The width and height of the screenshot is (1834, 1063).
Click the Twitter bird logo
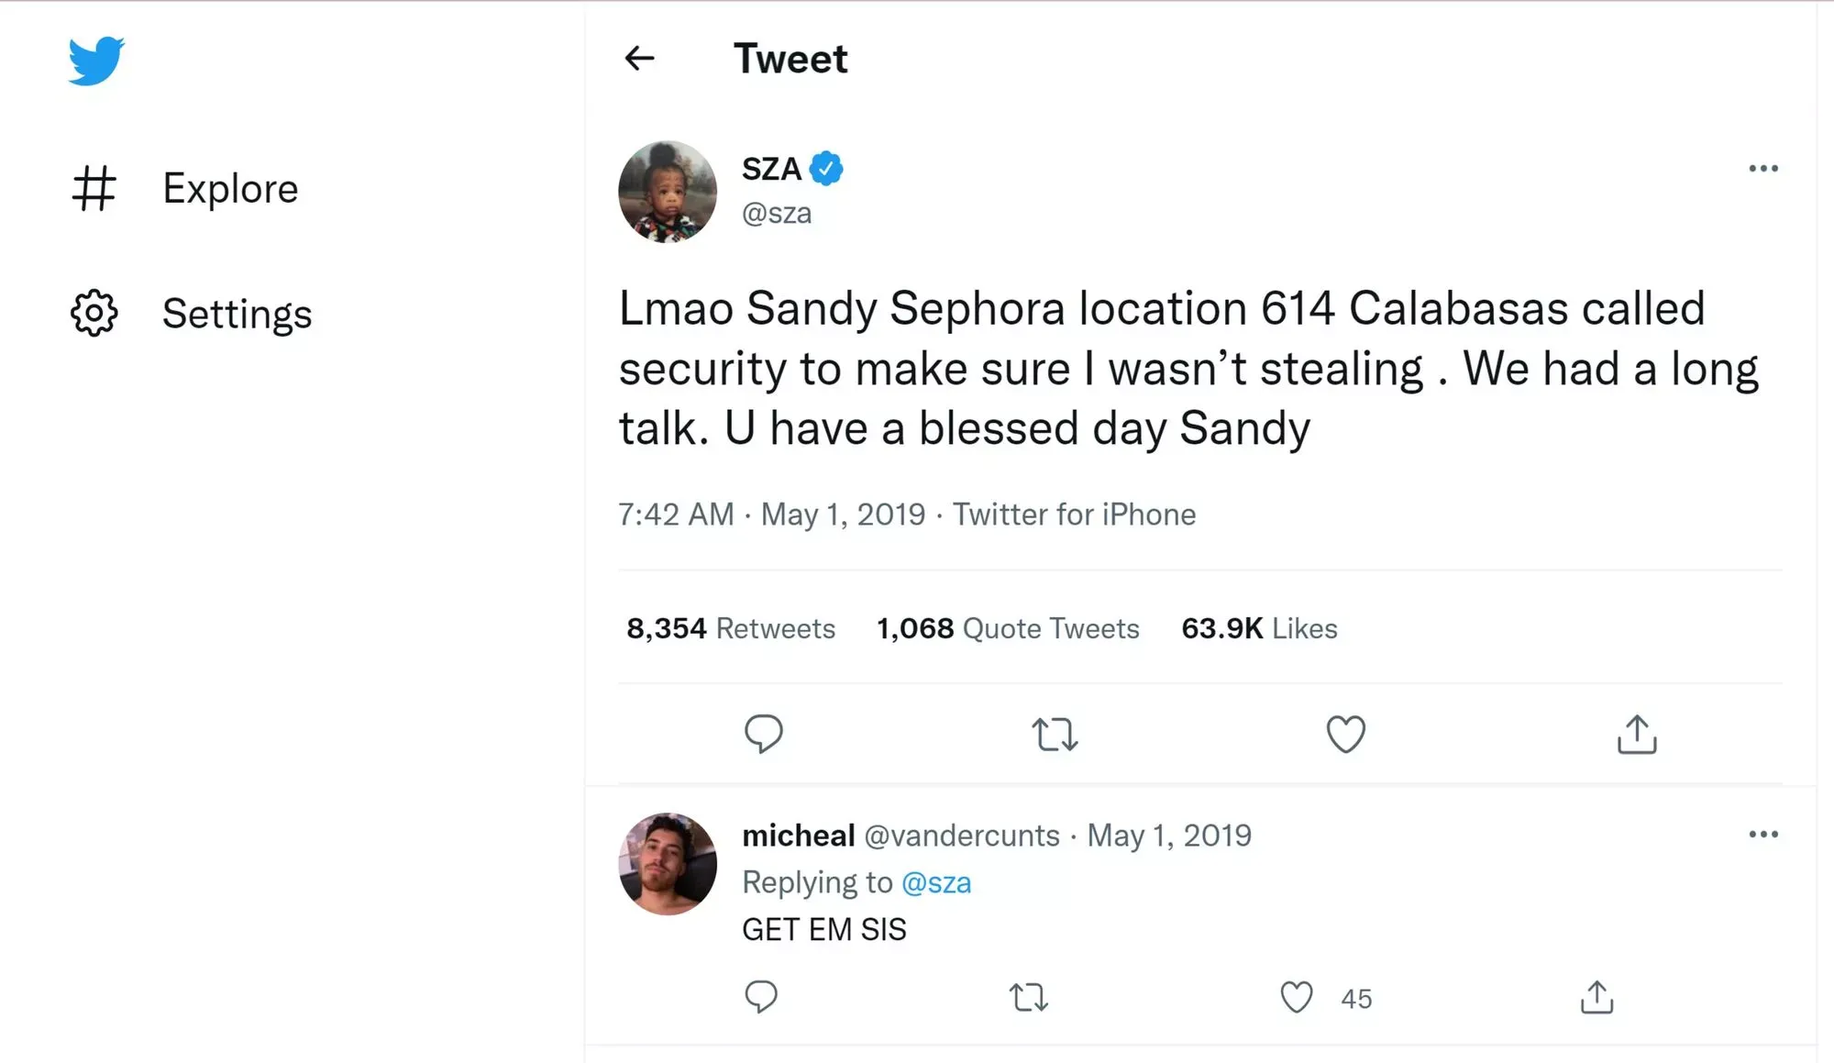(96, 61)
